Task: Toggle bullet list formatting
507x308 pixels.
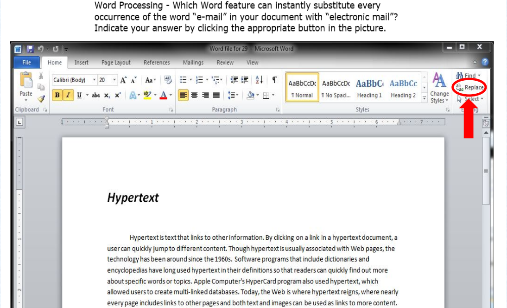Action: 184,80
